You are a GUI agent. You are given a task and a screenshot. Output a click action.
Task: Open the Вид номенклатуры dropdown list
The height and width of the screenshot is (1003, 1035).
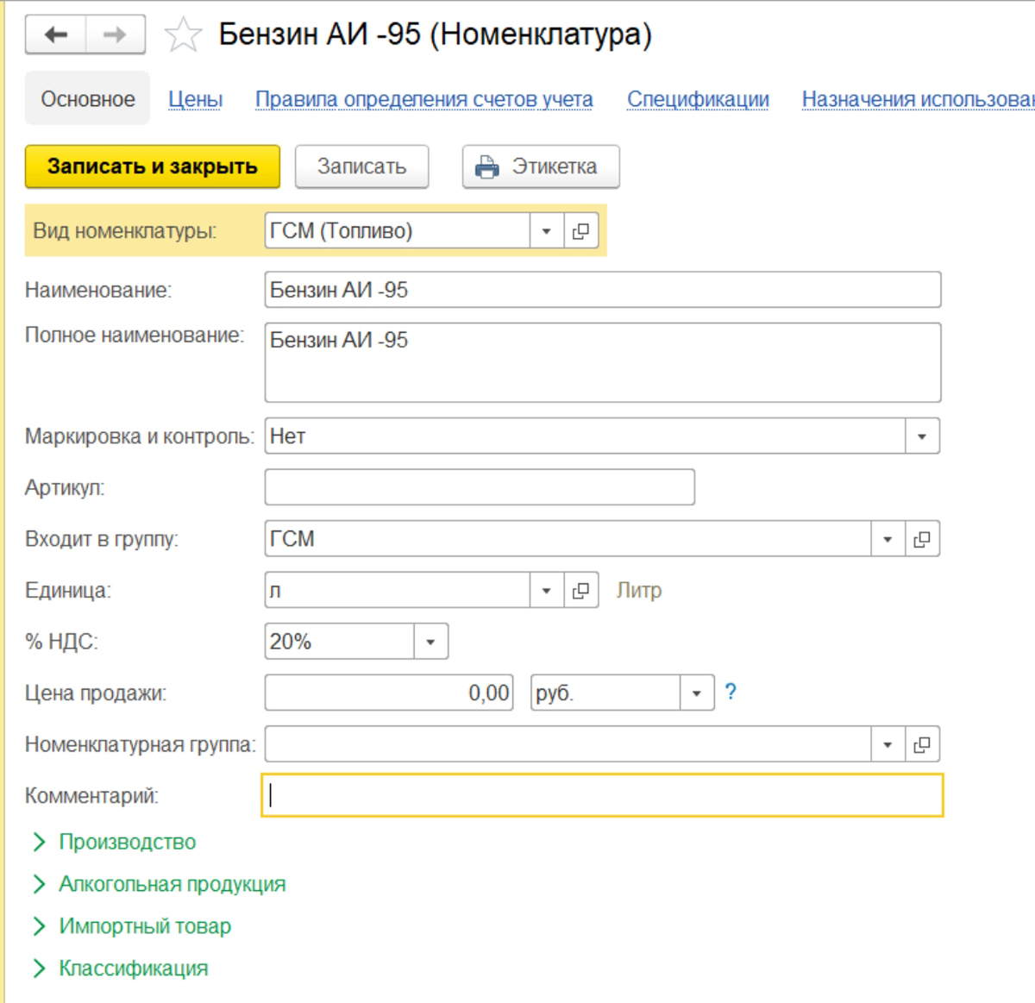tap(546, 231)
